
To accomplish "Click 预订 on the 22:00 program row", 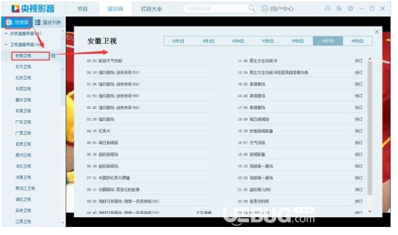I will click(358, 201).
